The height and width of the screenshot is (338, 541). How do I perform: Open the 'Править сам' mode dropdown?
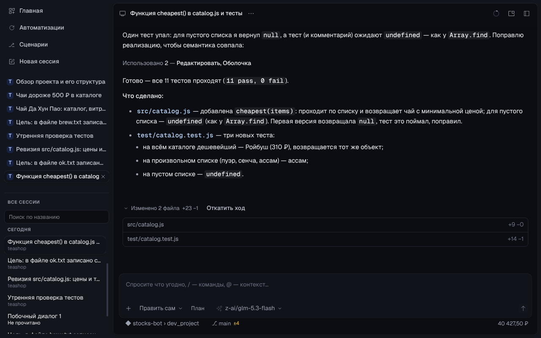[161, 308]
